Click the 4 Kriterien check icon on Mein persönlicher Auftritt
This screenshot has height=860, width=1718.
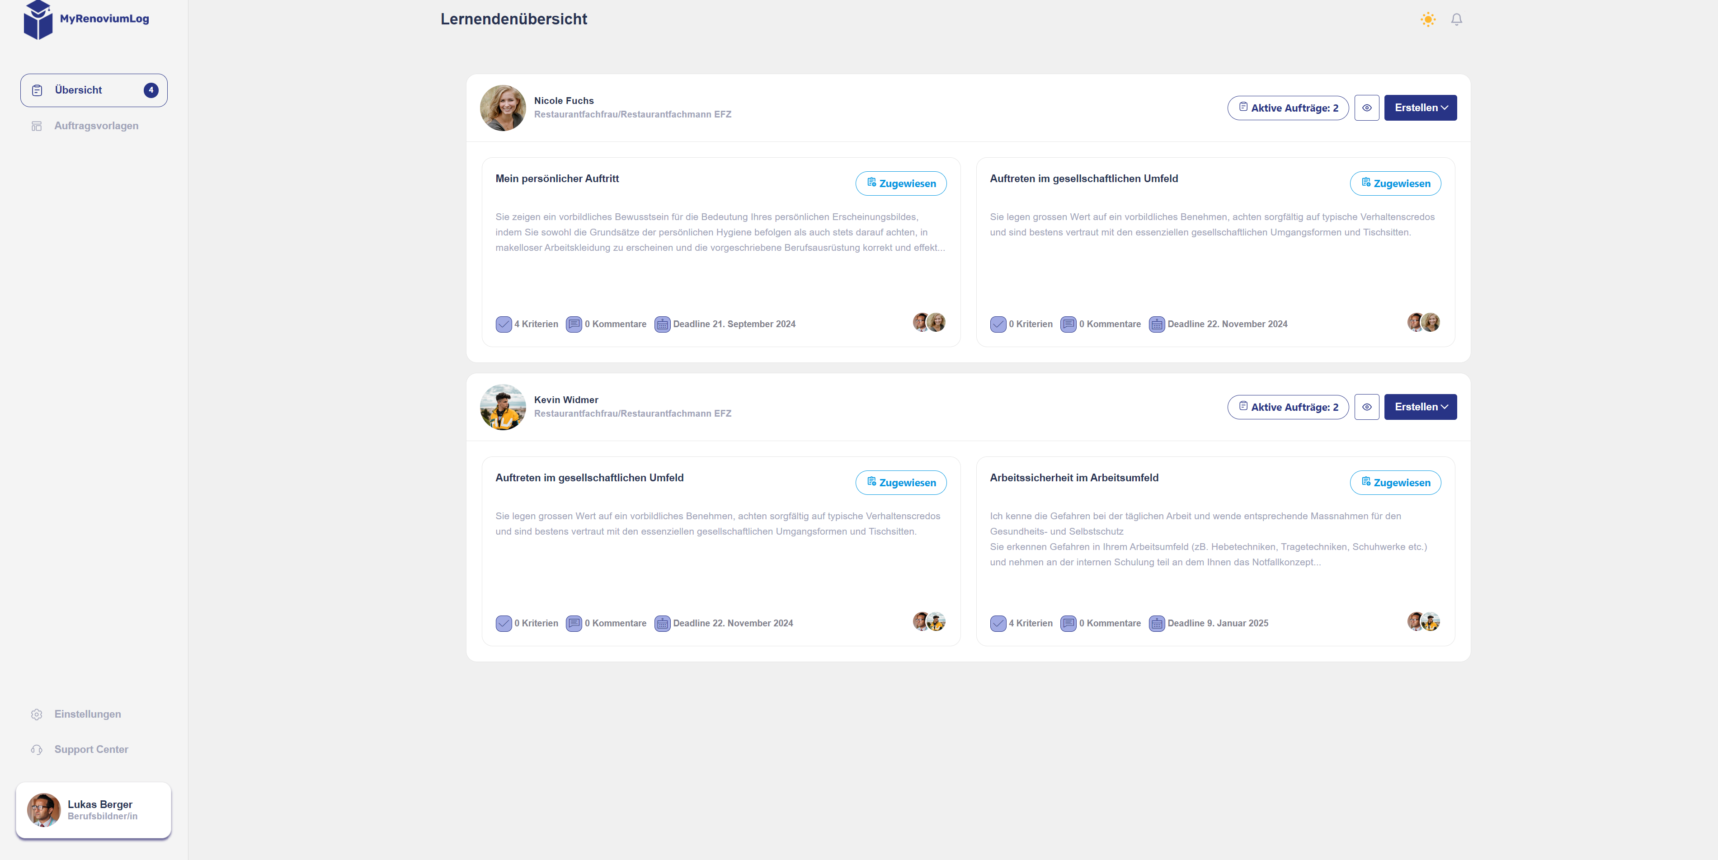[504, 324]
